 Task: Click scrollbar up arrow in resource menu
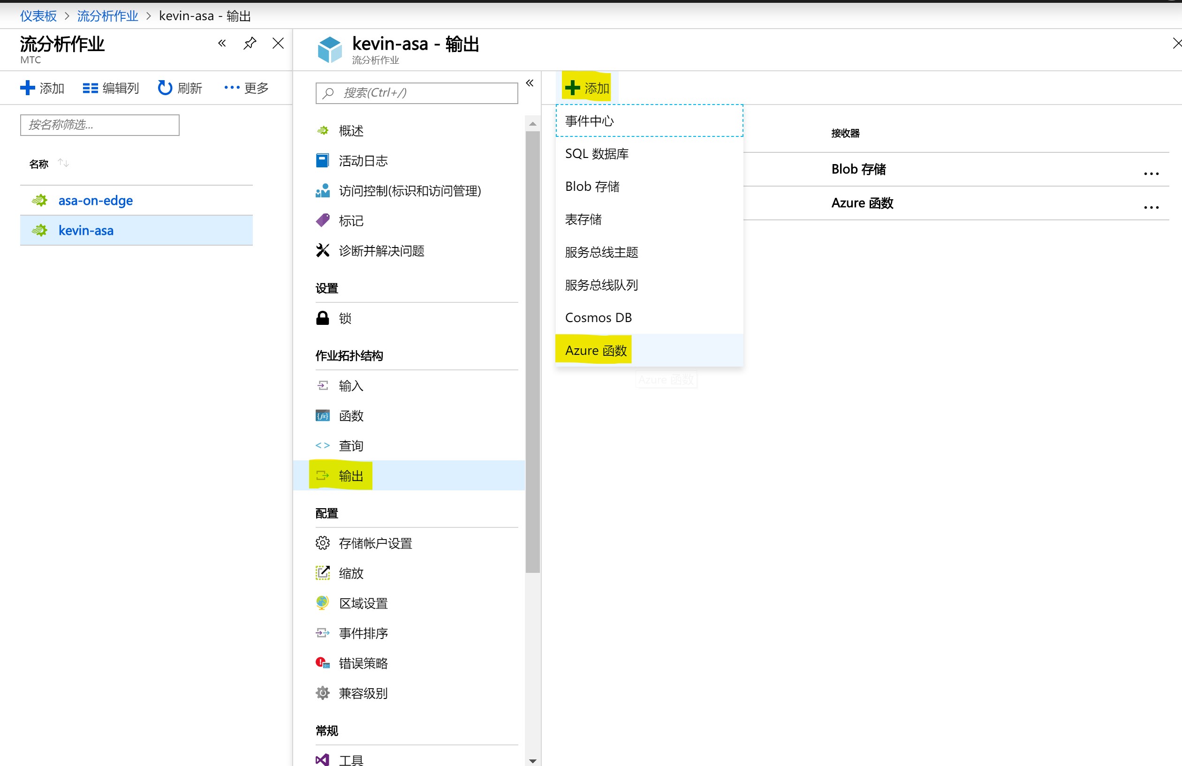click(532, 124)
